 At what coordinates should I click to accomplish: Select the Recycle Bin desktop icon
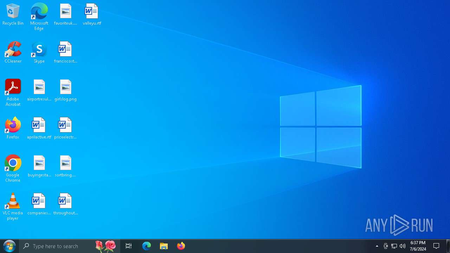click(13, 15)
